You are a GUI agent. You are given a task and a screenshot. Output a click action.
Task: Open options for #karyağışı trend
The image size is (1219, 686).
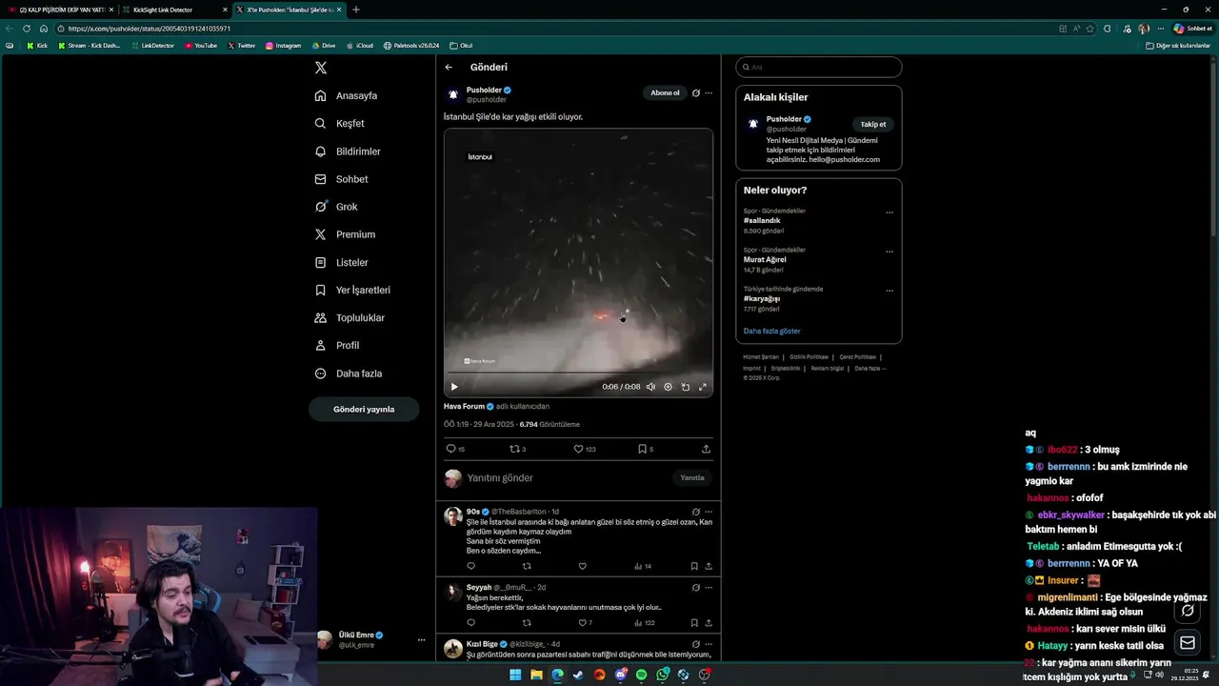tap(889, 291)
